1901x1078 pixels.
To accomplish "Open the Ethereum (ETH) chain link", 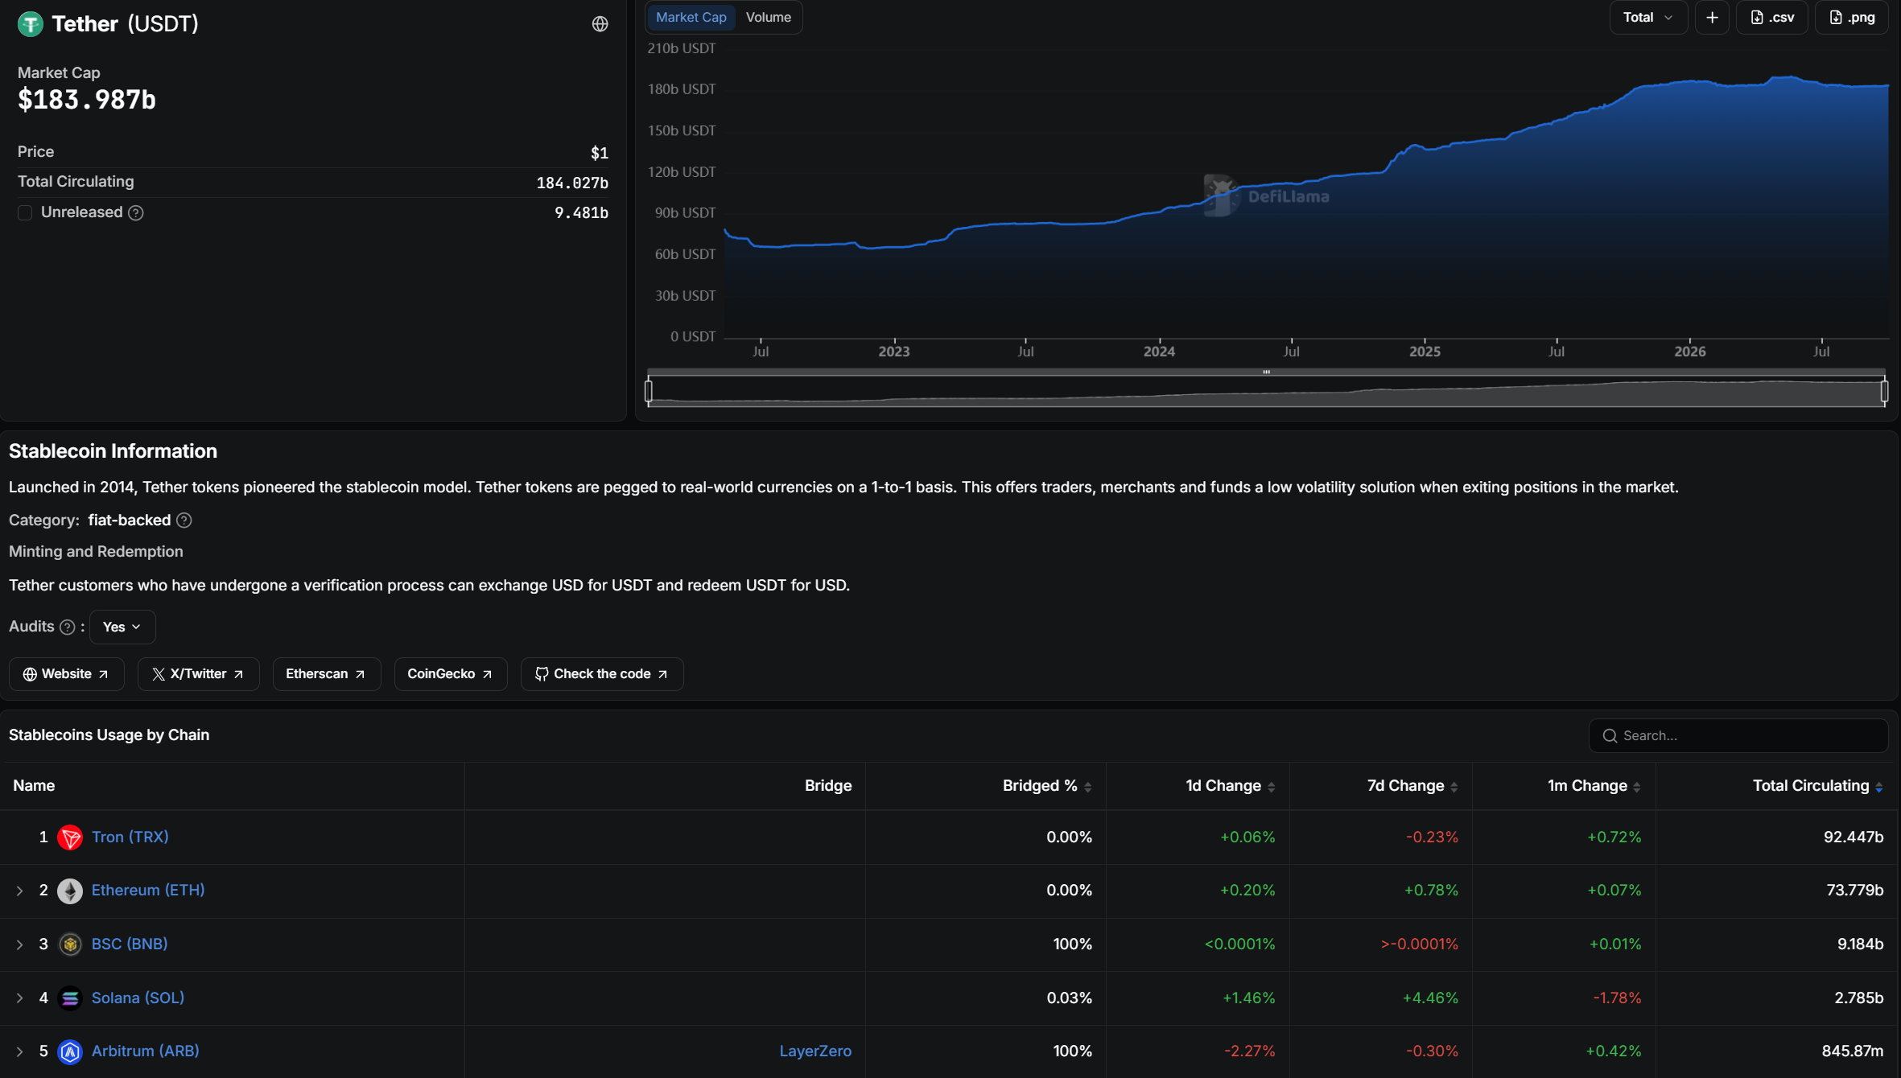I will pos(148,891).
